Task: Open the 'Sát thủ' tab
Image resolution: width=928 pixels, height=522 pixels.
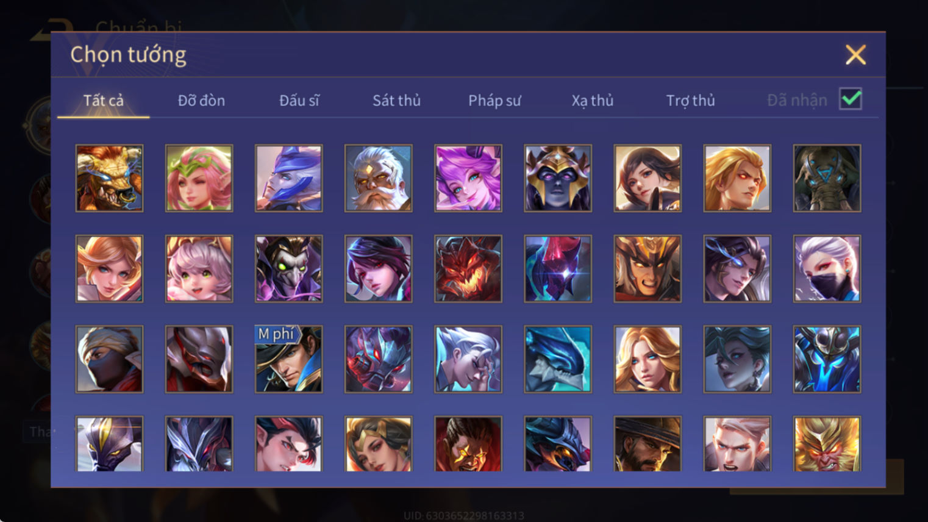Action: tap(396, 100)
